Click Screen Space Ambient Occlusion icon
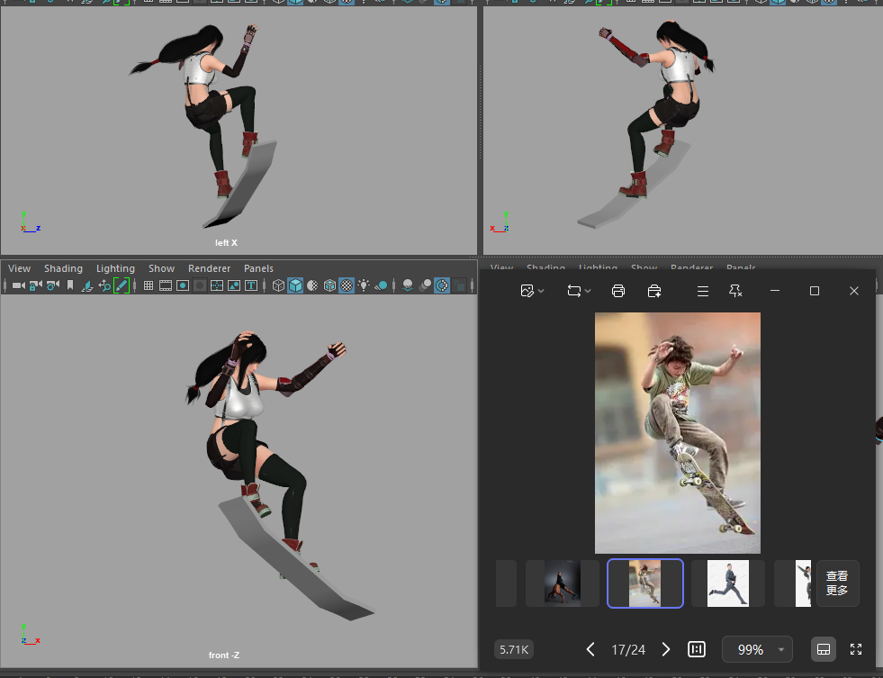 click(x=408, y=285)
